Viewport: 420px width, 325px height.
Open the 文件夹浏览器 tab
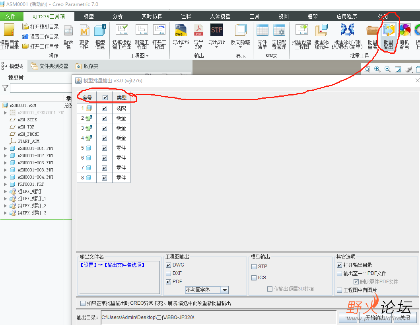[50, 66]
